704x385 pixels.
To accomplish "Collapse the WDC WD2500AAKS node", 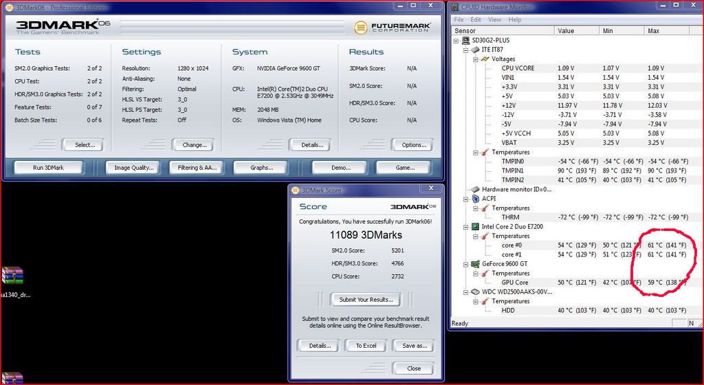I will coord(466,291).
